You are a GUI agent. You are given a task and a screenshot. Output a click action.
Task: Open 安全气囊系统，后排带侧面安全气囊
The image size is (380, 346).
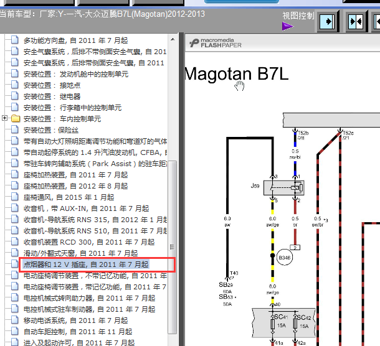[x=94, y=63]
